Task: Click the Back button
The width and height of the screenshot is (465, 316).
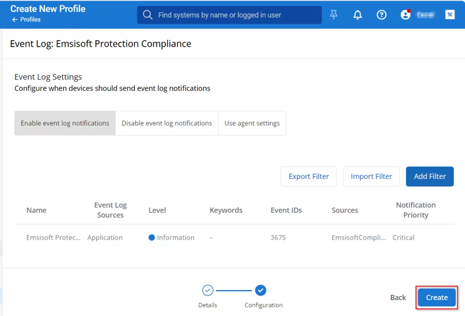Action: coord(398,297)
